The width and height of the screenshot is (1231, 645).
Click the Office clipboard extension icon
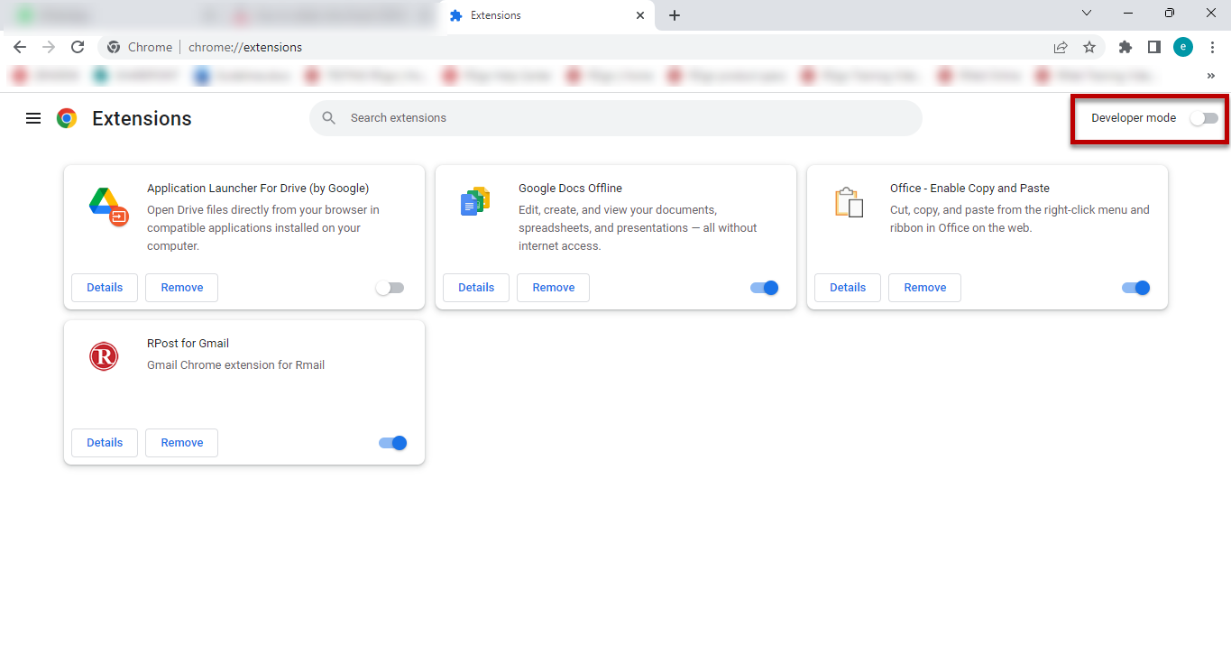click(848, 202)
